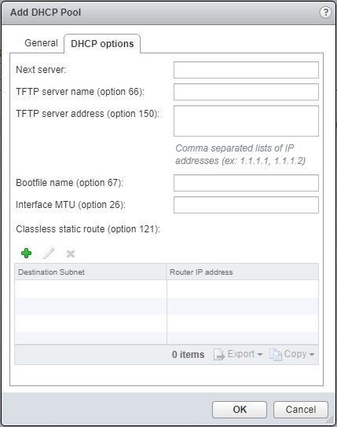Click the Interface MTU input field
This screenshot has width=337, height=427.
click(x=246, y=205)
